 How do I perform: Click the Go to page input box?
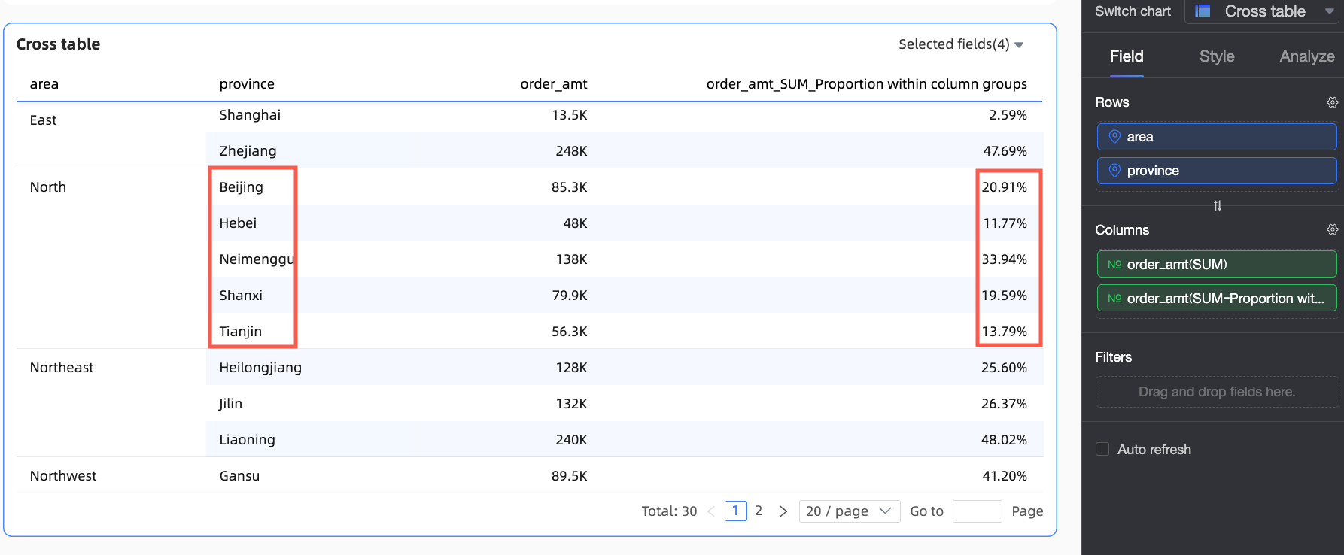point(977,511)
